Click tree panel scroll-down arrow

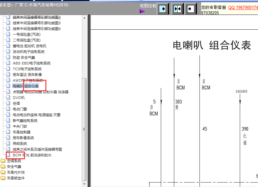tap(84, 184)
